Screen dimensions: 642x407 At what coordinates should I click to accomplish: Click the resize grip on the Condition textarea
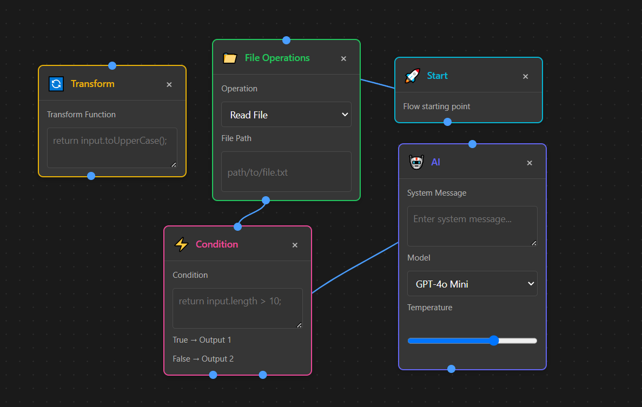[x=299, y=325]
